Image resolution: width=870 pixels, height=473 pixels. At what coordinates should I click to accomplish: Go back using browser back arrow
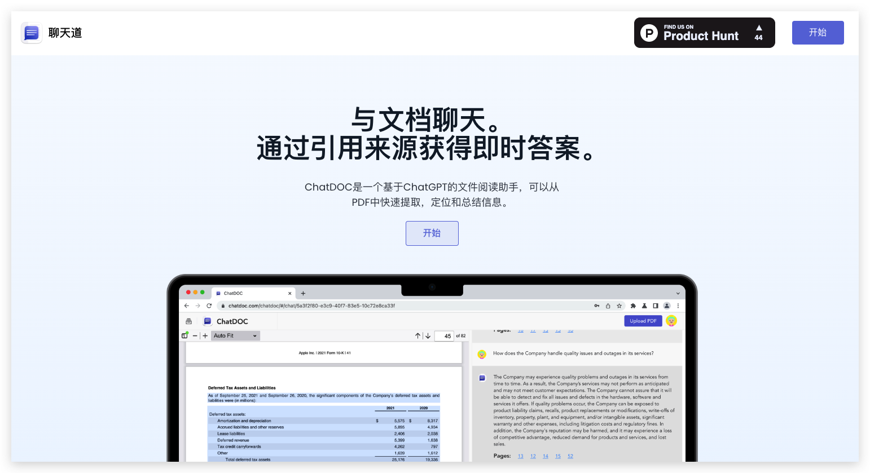[187, 306]
